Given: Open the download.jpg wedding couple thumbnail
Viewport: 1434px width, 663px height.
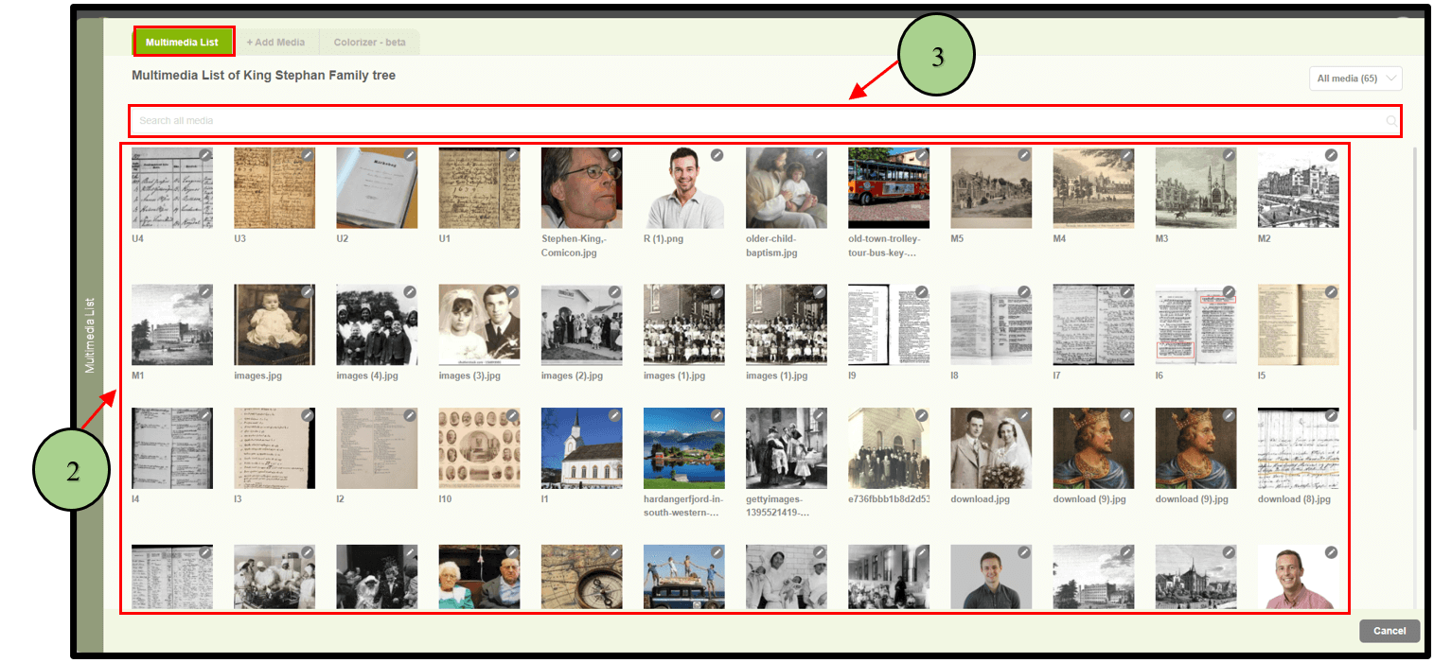Looking at the screenshot, I should [991, 448].
